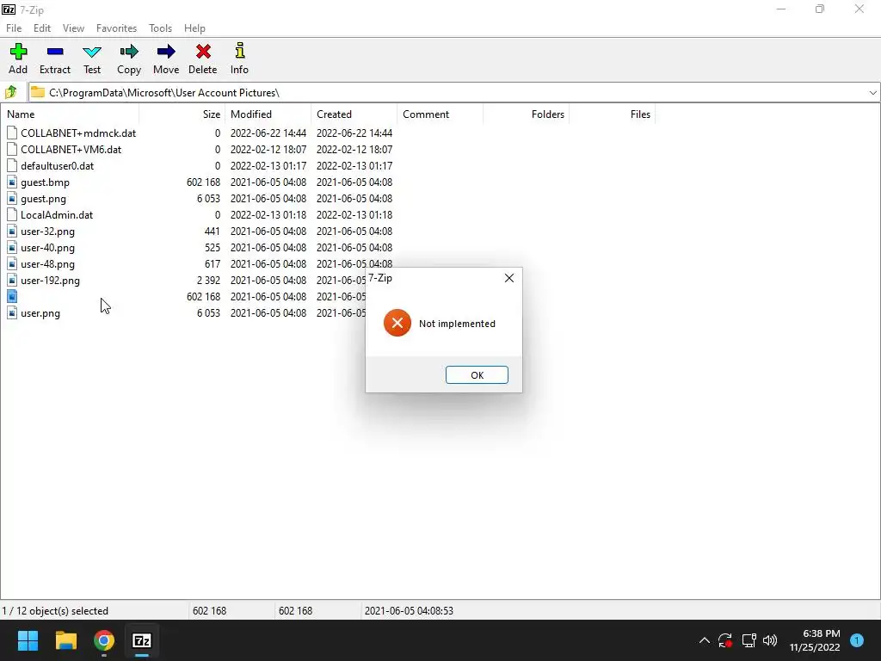This screenshot has width=881, height=661.
Task: Select LocalAdmin.dat file name
Action: point(57,214)
